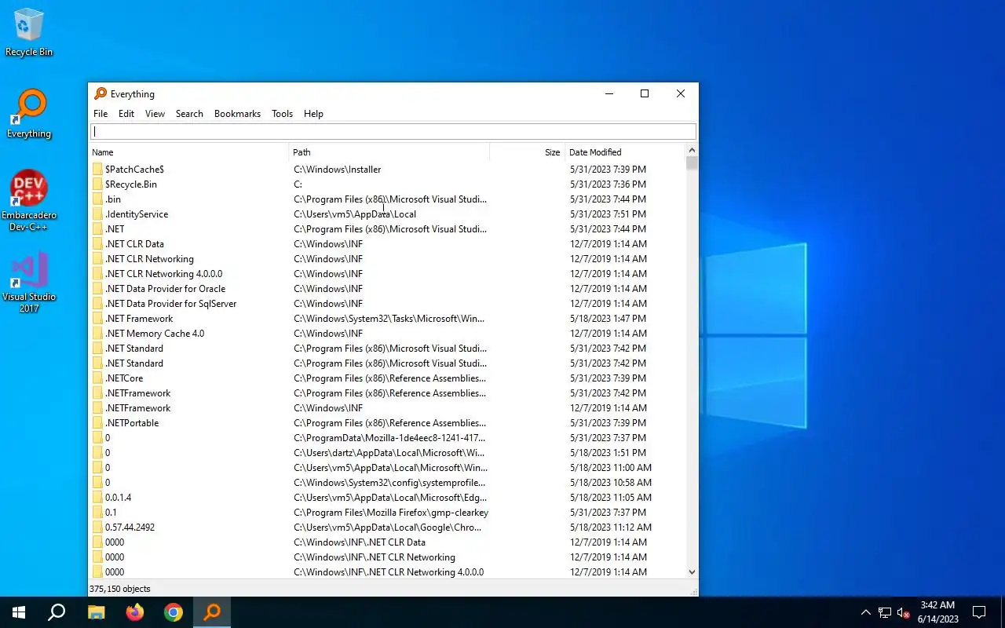
Task: Select the Visual Studio 2017 desktop icon
Action: point(29,283)
